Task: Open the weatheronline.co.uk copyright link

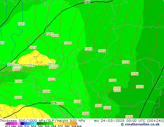Action: pyautogui.click(x=140, y=124)
